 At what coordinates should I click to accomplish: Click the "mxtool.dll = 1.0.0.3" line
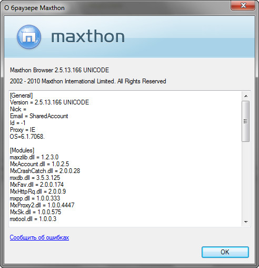click(x=33, y=219)
